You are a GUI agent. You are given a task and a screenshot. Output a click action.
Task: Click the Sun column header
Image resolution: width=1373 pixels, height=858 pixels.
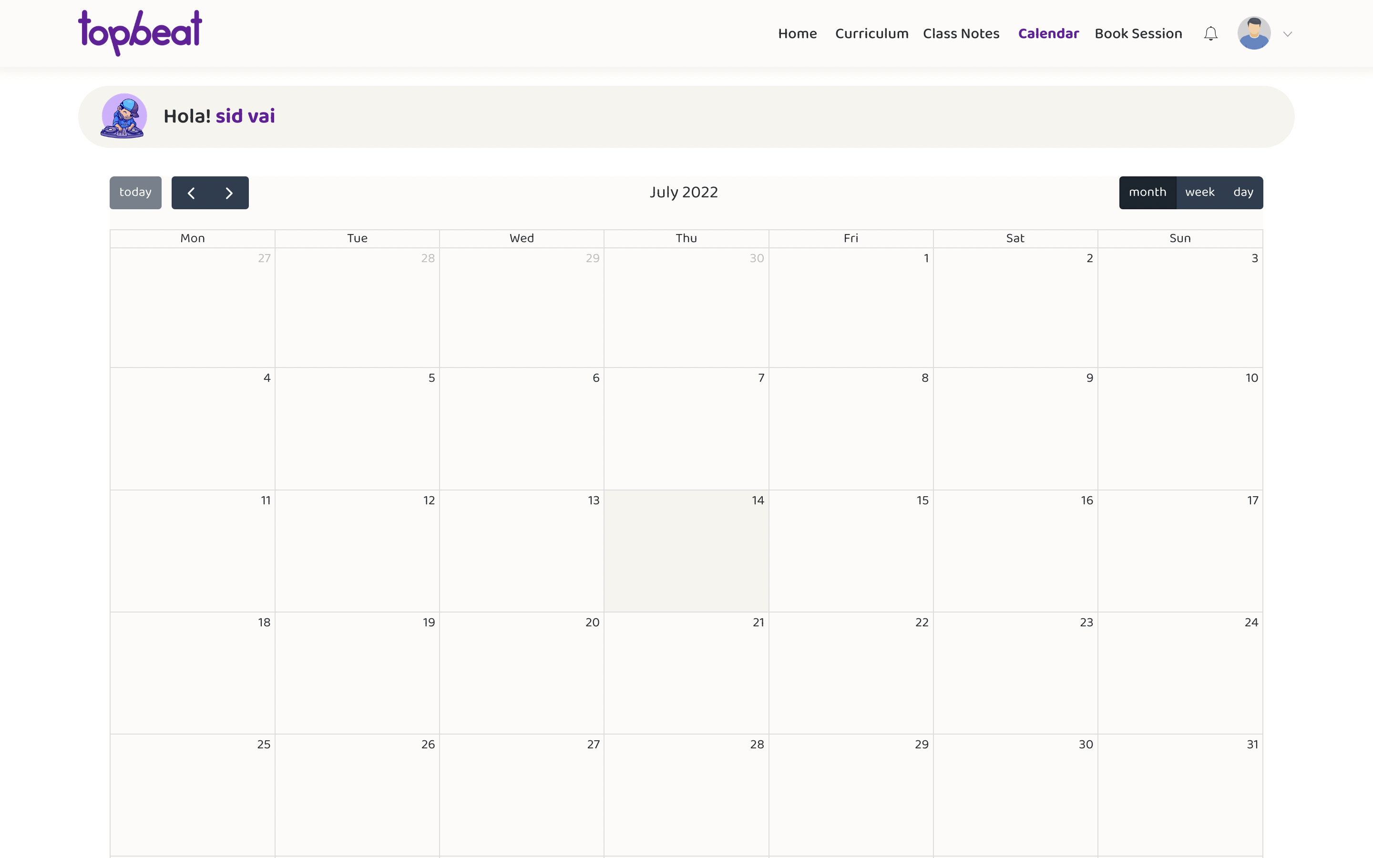[x=1179, y=238]
